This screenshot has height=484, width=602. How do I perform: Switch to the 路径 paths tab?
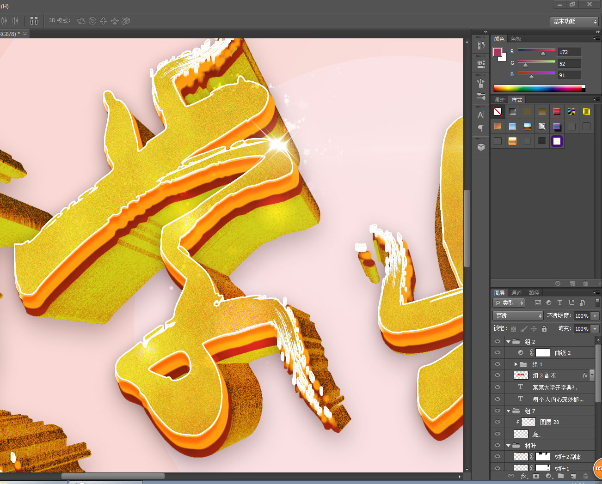[534, 293]
